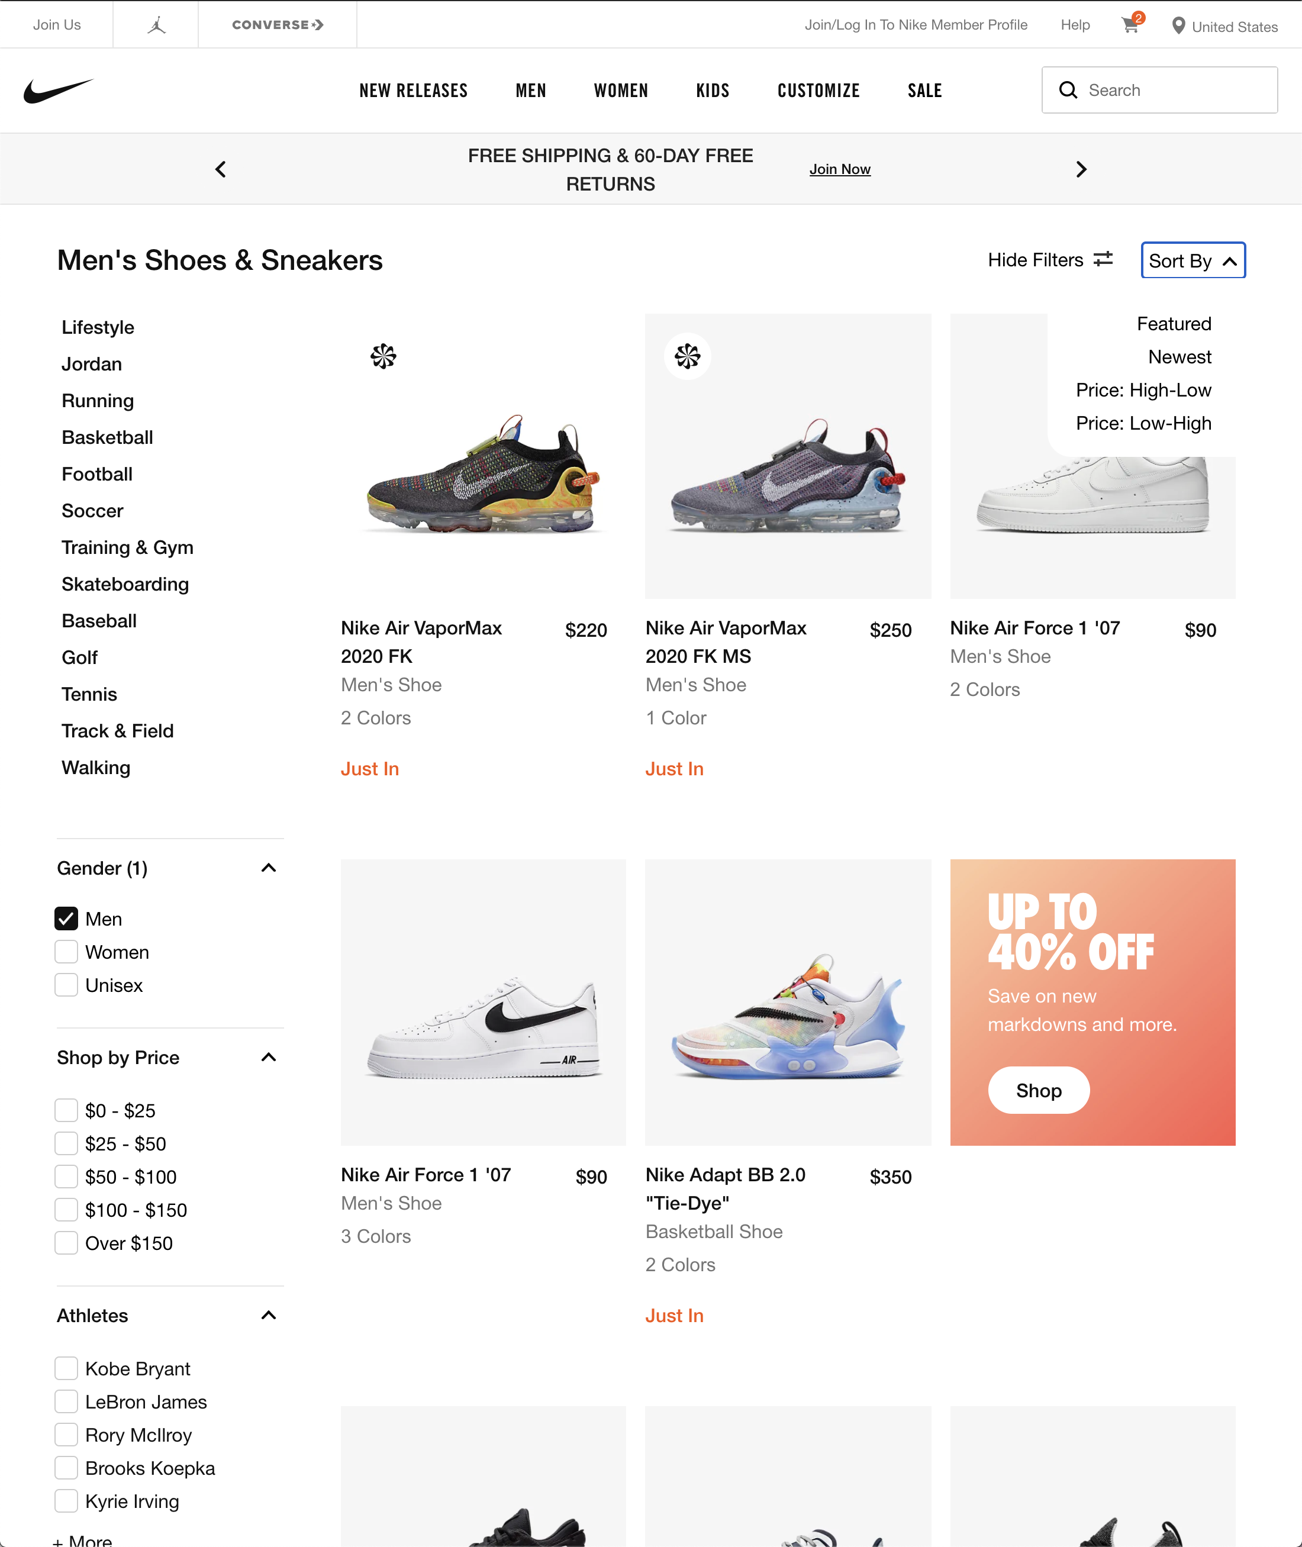Viewport: 1302px width, 1547px height.
Task: Enable the $50 - $100 price filter
Action: [x=66, y=1177]
